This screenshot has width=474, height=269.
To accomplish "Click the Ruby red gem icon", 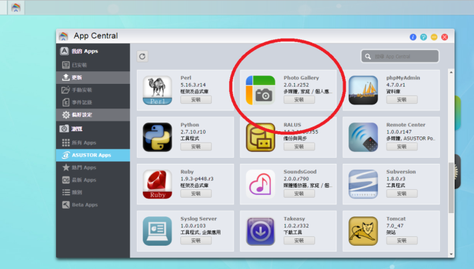I will [x=157, y=184].
